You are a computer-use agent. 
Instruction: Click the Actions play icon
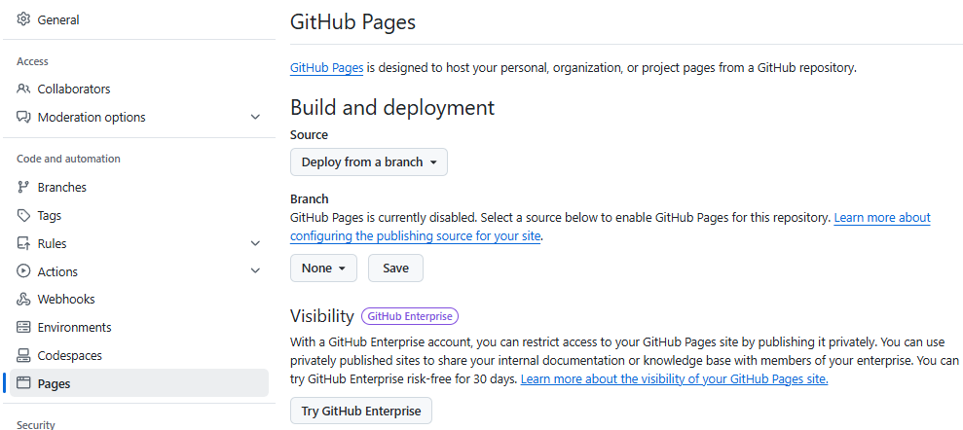(24, 271)
